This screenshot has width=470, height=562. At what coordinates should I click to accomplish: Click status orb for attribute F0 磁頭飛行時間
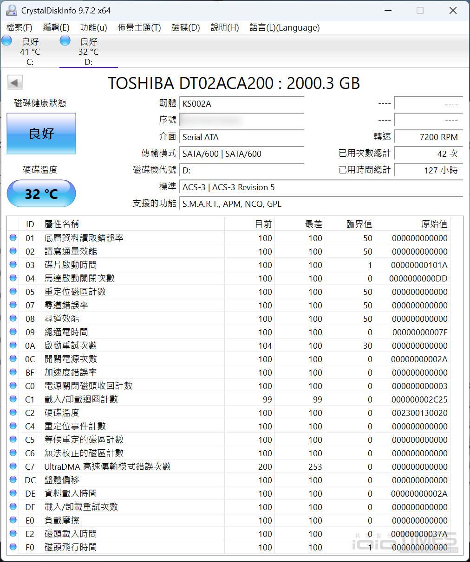[13, 547]
